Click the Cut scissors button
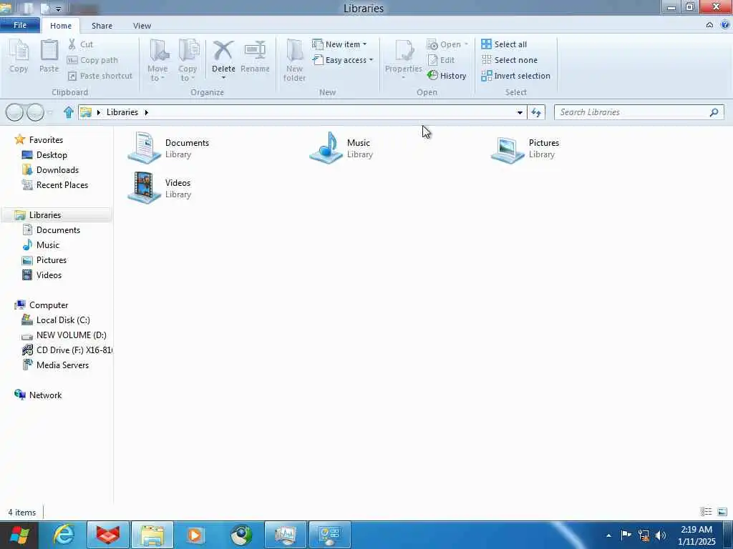 80,44
